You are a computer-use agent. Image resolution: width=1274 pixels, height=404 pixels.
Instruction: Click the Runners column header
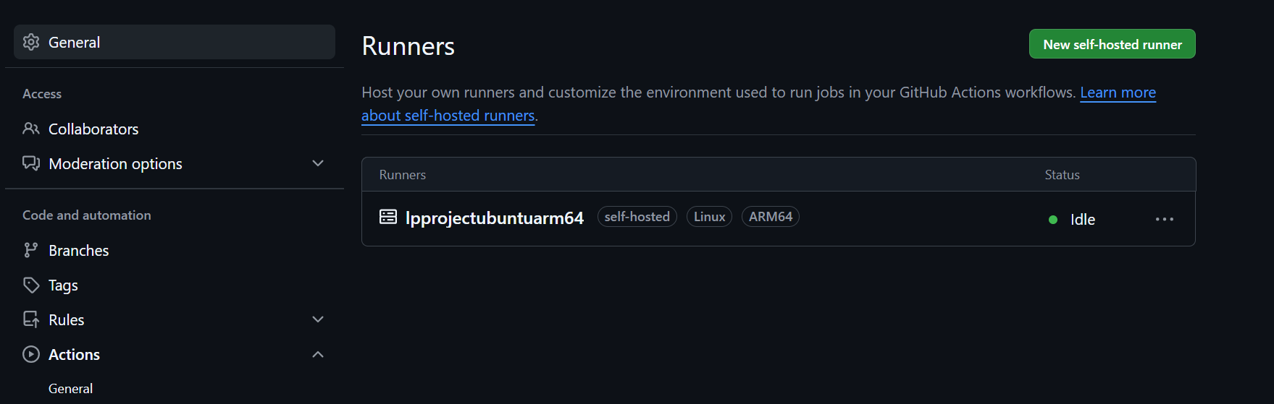[402, 175]
